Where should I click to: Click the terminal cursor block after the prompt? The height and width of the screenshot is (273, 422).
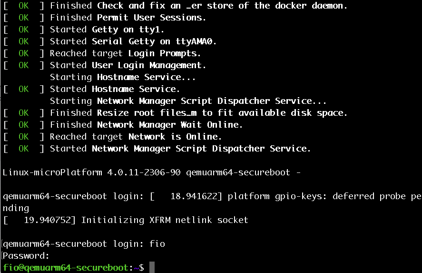pos(152,267)
